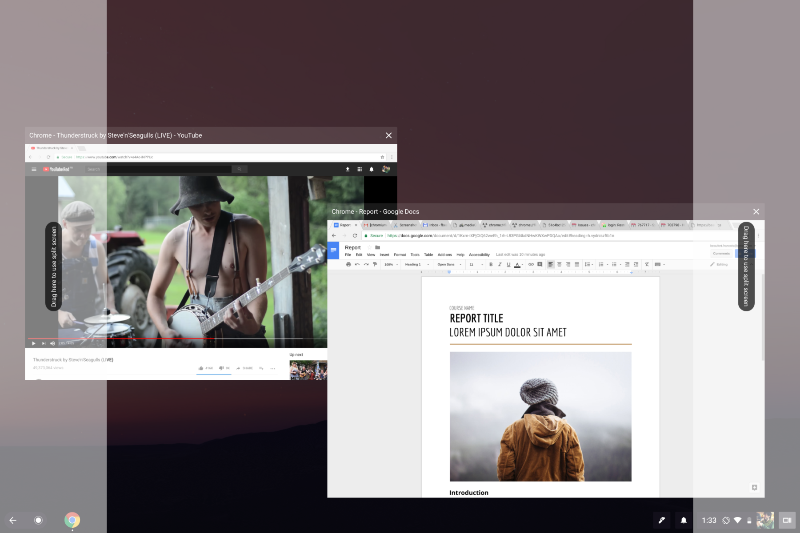Click the YouTube notifications bell
Viewport: 800px width, 533px height.
tap(371, 169)
